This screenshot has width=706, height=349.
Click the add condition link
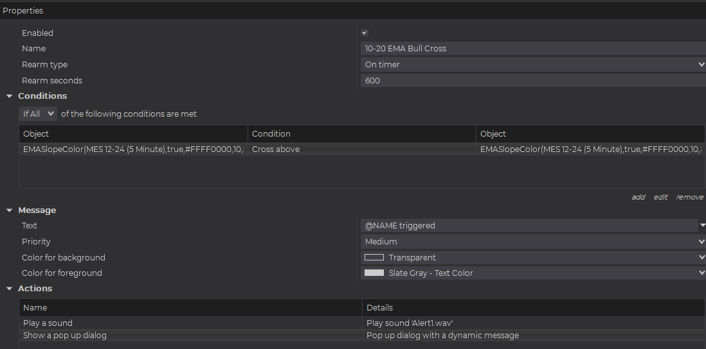(638, 197)
